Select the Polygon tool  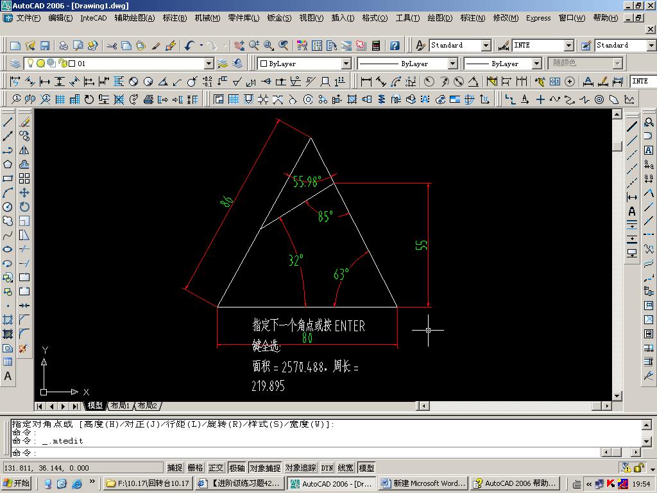[x=8, y=164]
